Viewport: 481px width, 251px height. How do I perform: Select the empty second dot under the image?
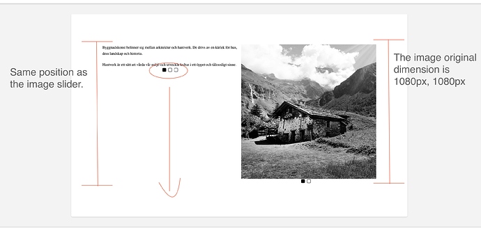(309, 181)
